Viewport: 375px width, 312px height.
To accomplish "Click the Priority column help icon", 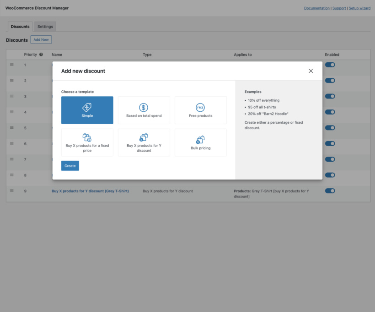I will [x=41, y=55].
